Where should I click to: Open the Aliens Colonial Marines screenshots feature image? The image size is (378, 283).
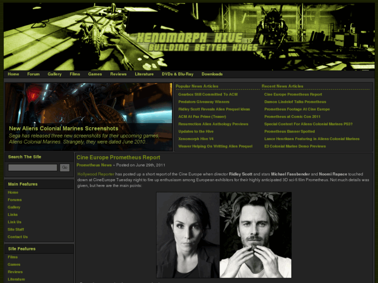[89, 117]
